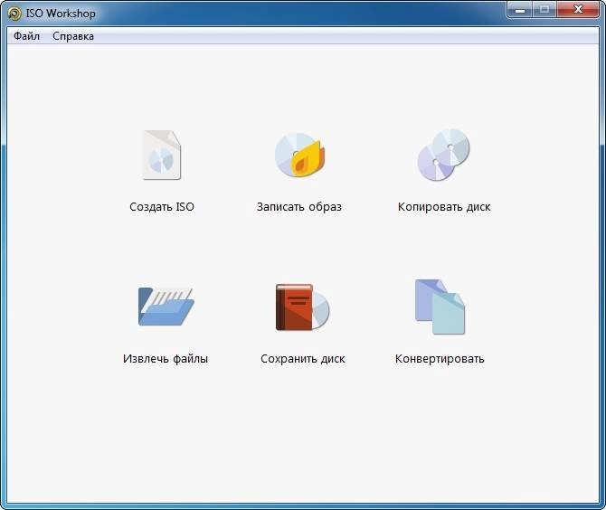606x510 pixels.
Task: Select the Извлечь файлы label
Action: click(x=166, y=359)
